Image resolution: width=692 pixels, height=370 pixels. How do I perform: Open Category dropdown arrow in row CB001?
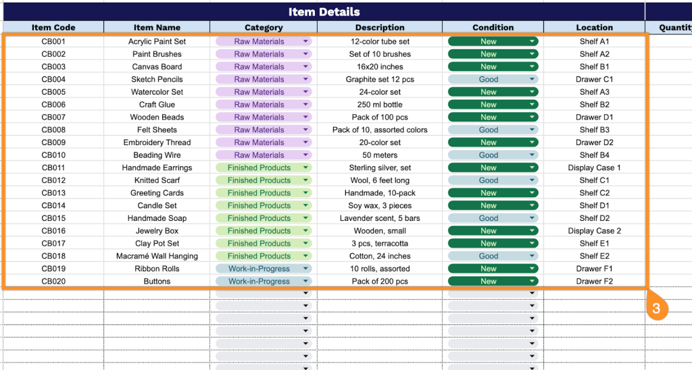click(x=305, y=42)
